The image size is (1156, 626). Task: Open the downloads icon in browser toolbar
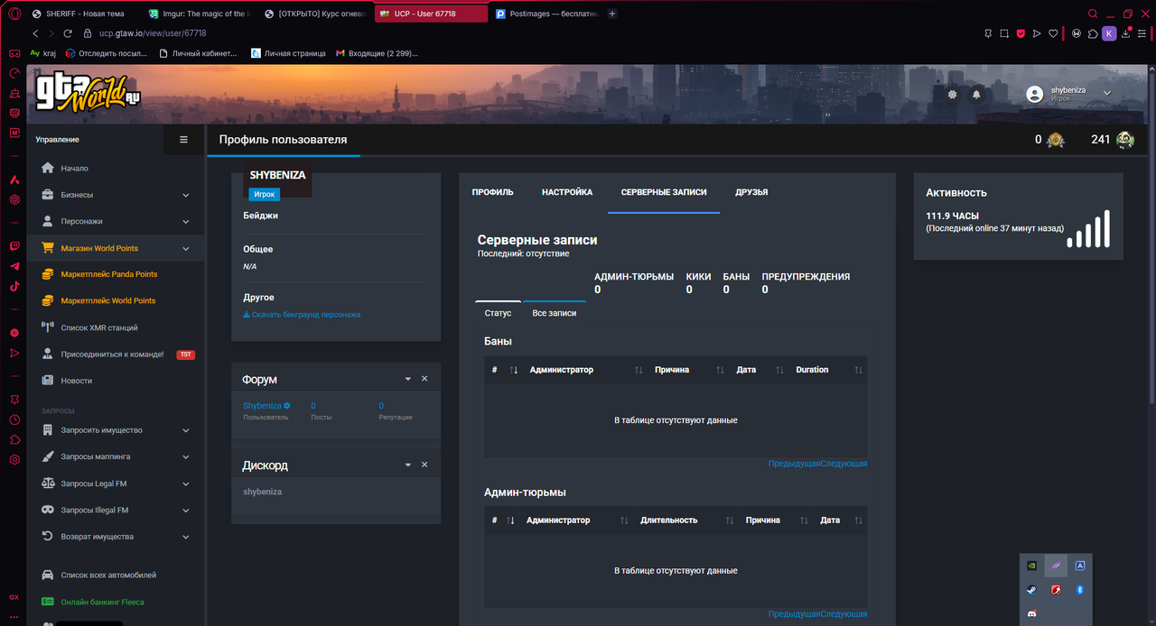tap(1126, 33)
